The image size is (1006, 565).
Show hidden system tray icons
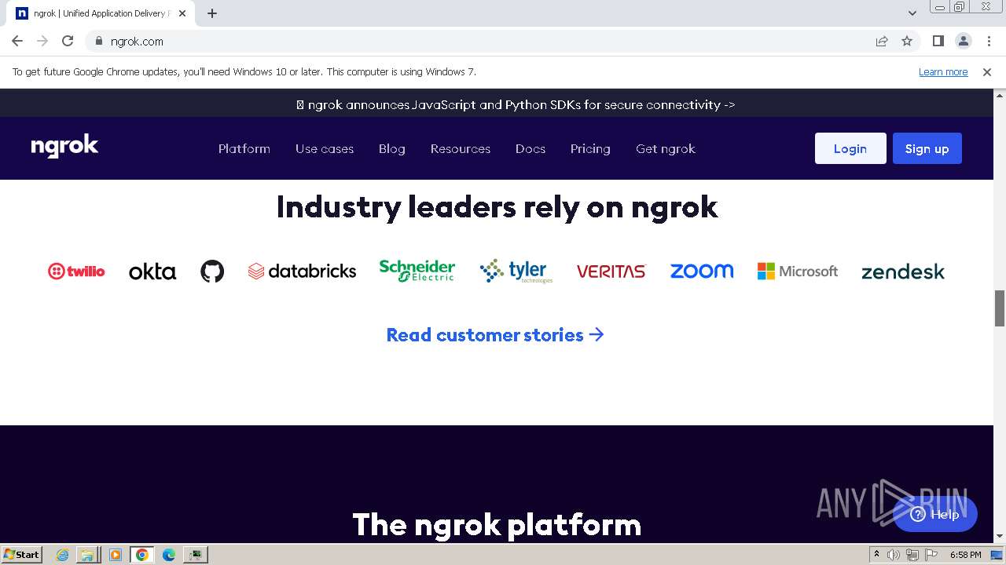(876, 554)
